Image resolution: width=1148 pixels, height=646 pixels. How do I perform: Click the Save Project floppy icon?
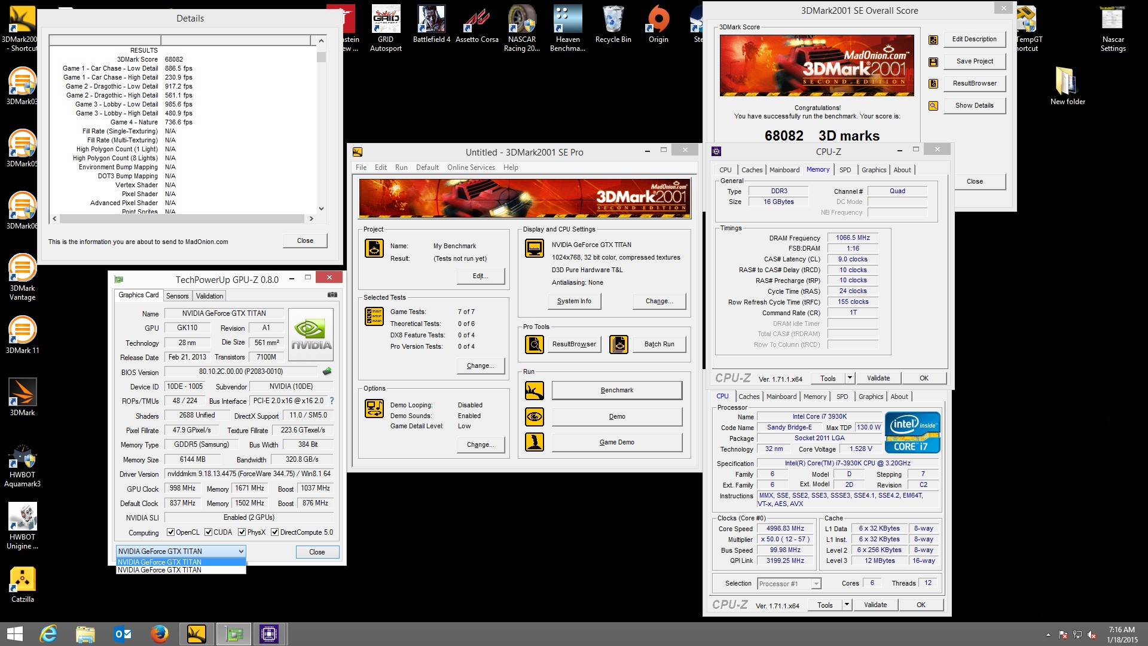[933, 62]
